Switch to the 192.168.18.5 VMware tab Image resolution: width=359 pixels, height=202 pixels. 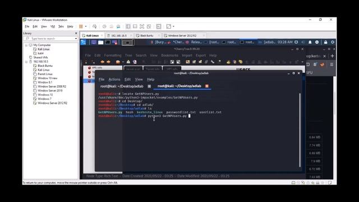(119, 35)
